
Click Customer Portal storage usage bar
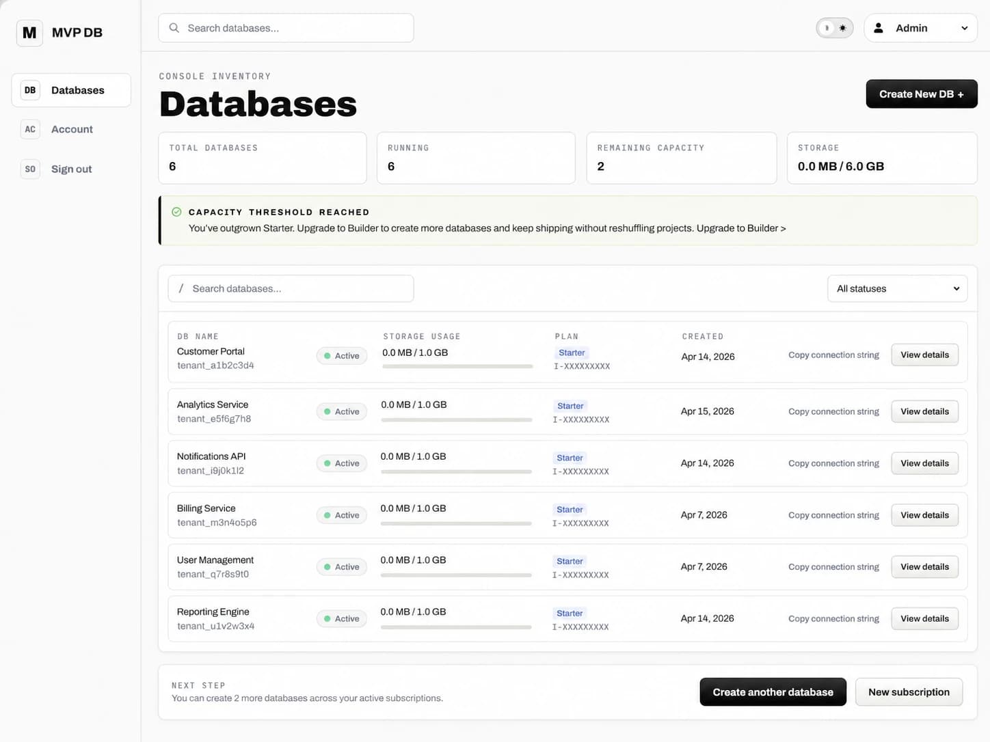pyautogui.click(x=457, y=367)
